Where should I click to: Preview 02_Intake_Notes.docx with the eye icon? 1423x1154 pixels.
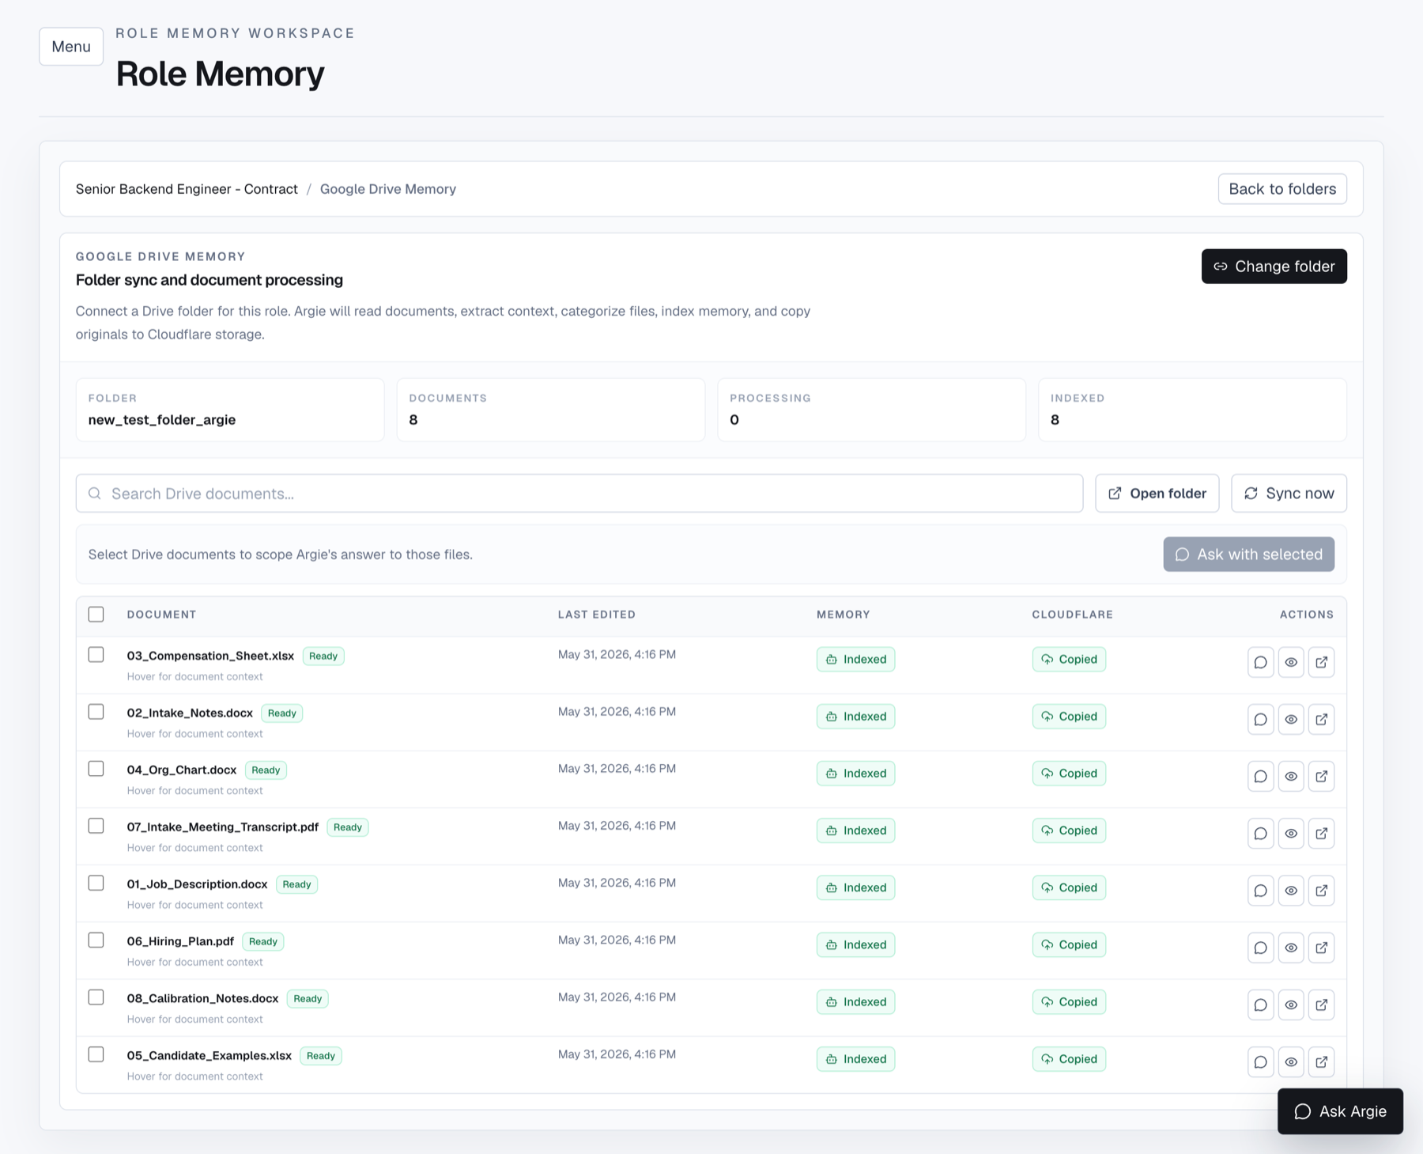tap(1291, 719)
